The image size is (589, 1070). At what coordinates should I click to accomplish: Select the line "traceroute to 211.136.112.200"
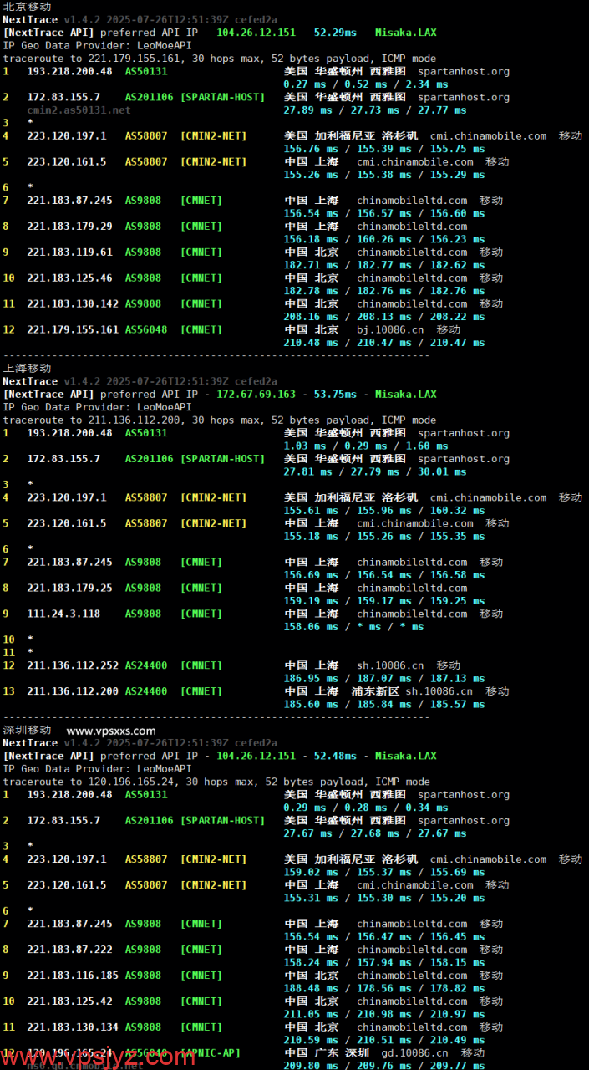221,420
